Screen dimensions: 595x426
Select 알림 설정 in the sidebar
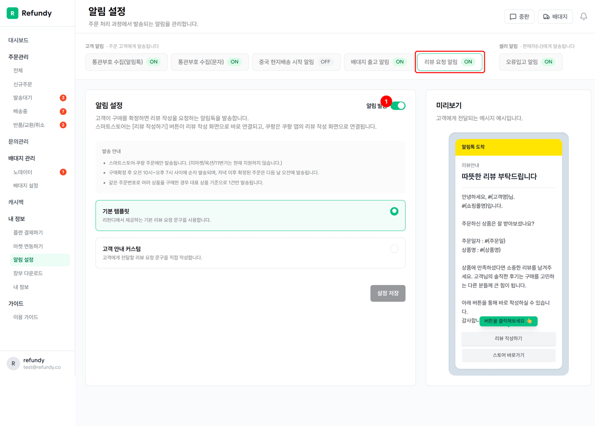[x=40, y=260]
